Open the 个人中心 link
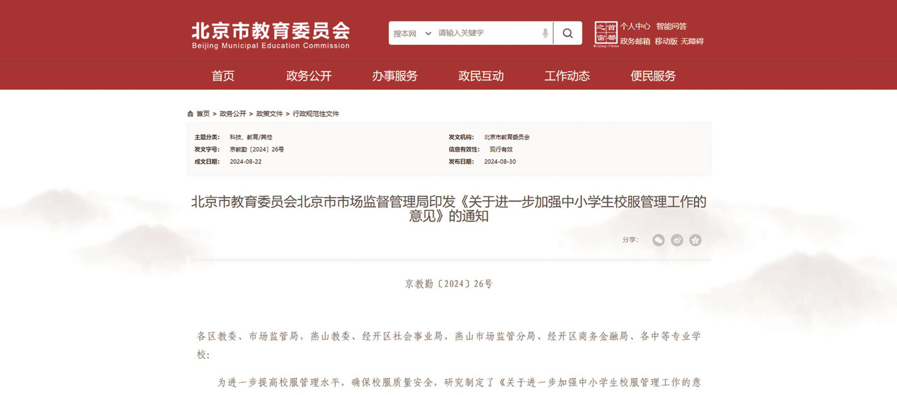 tap(635, 26)
